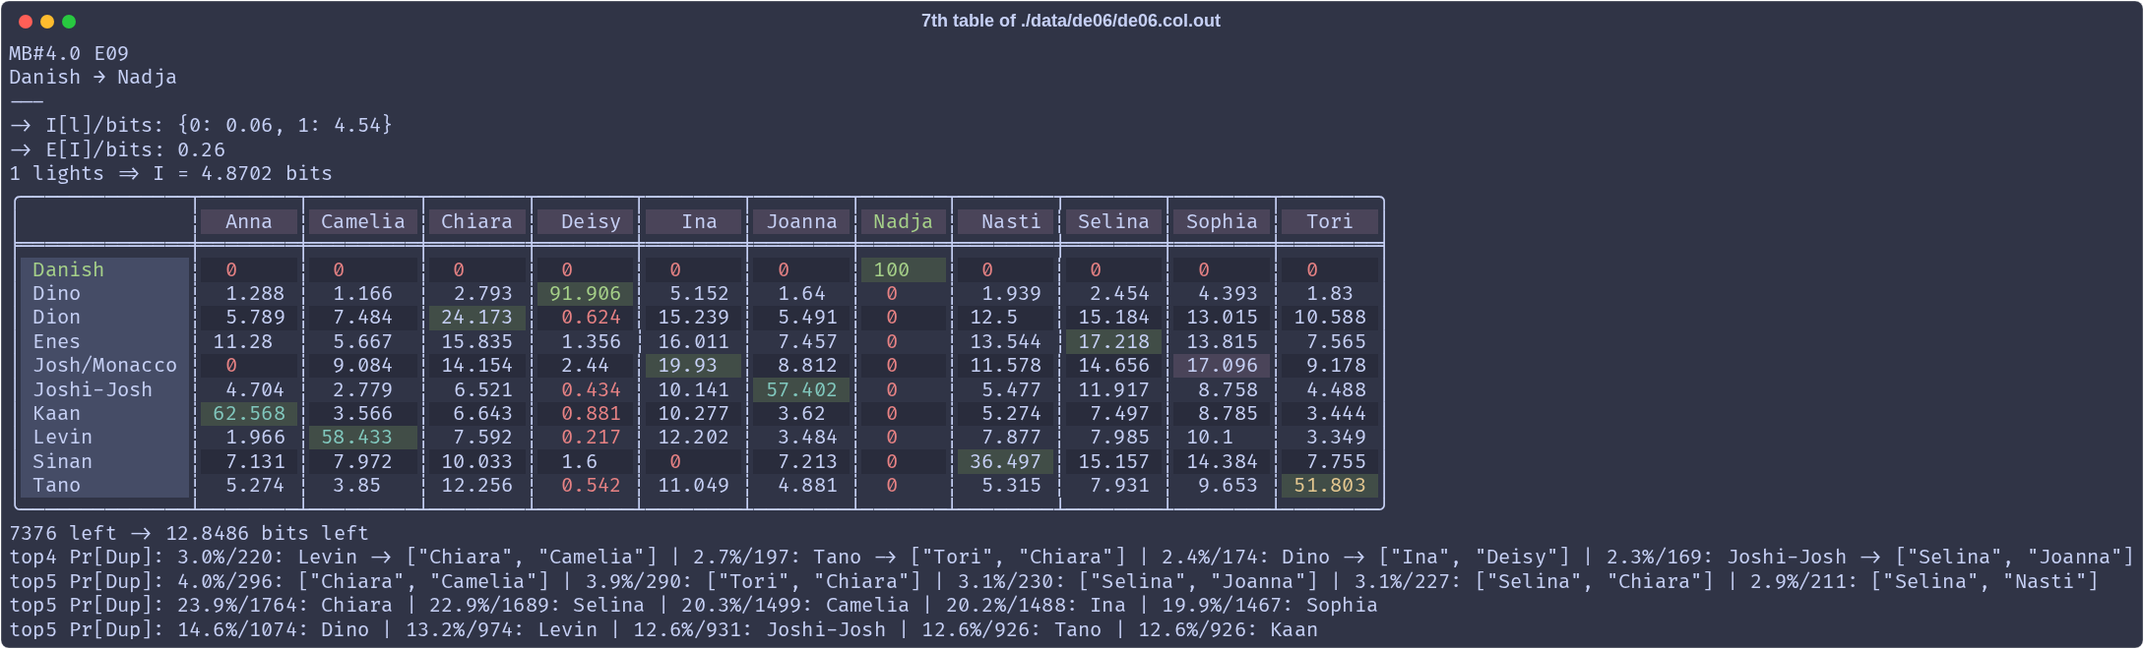Select the Selina column header

[1113, 222]
